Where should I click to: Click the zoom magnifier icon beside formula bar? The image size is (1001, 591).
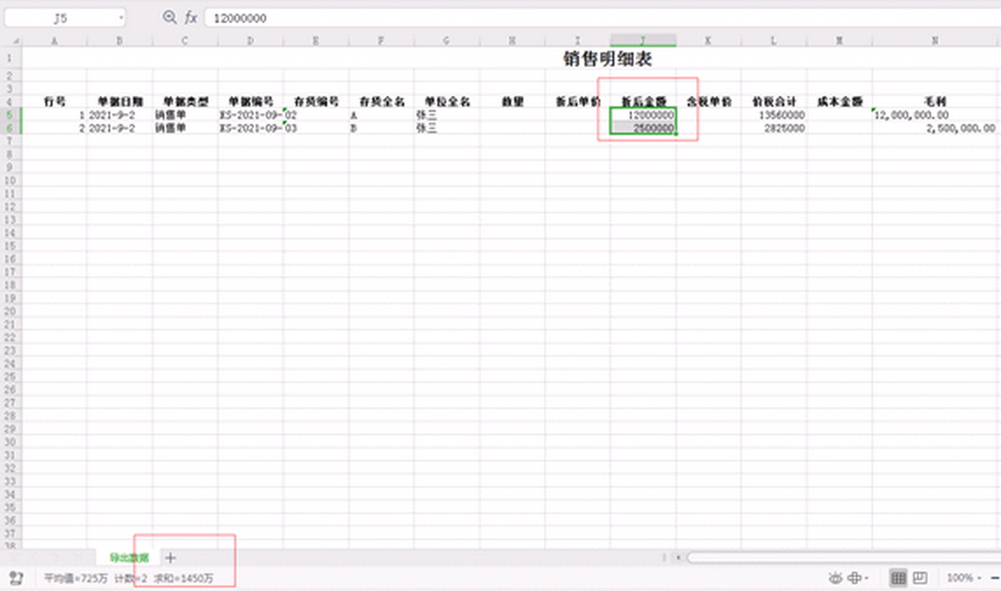(x=169, y=17)
